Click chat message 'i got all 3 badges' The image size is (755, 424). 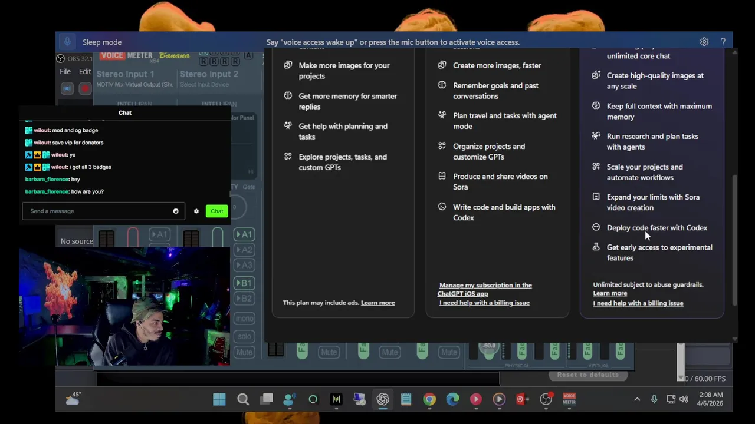point(90,167)
